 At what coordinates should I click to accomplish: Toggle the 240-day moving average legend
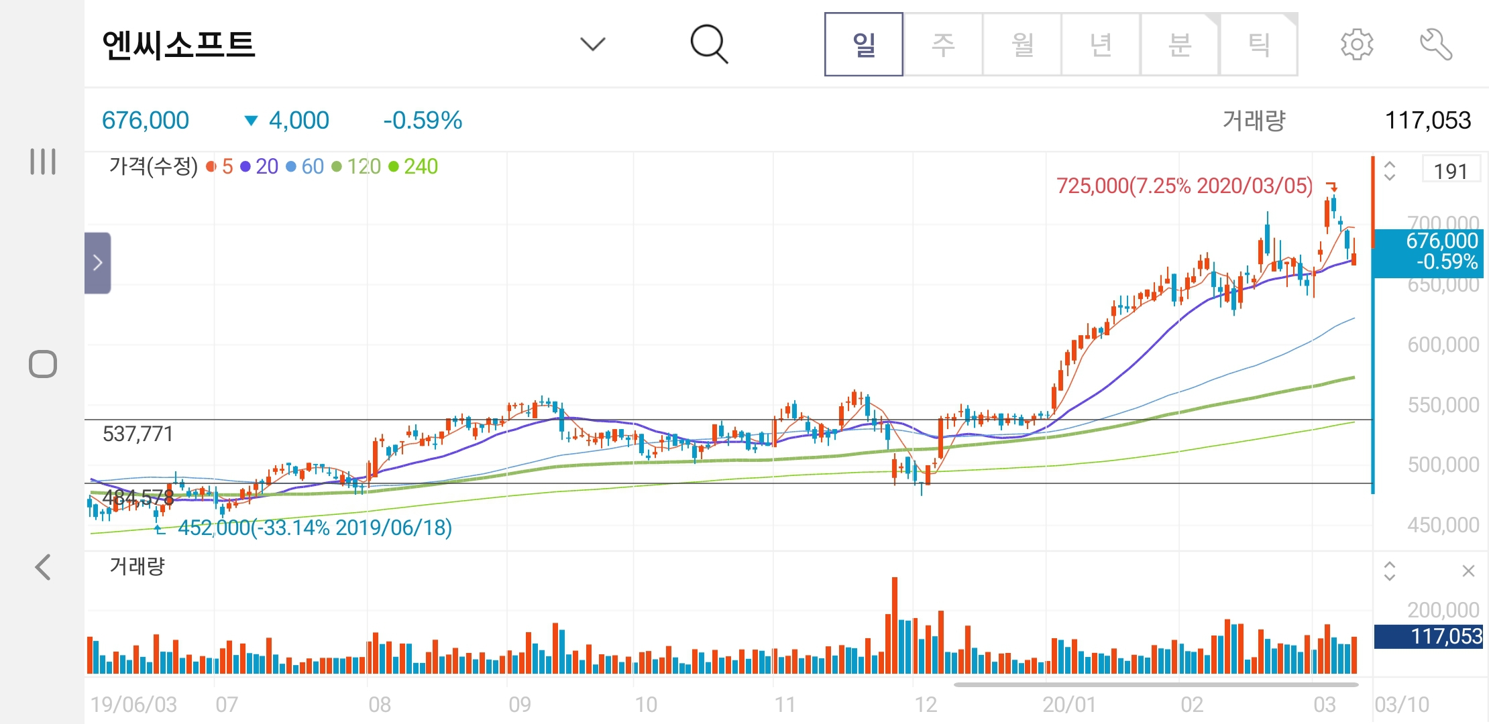(x=413, y=166)
